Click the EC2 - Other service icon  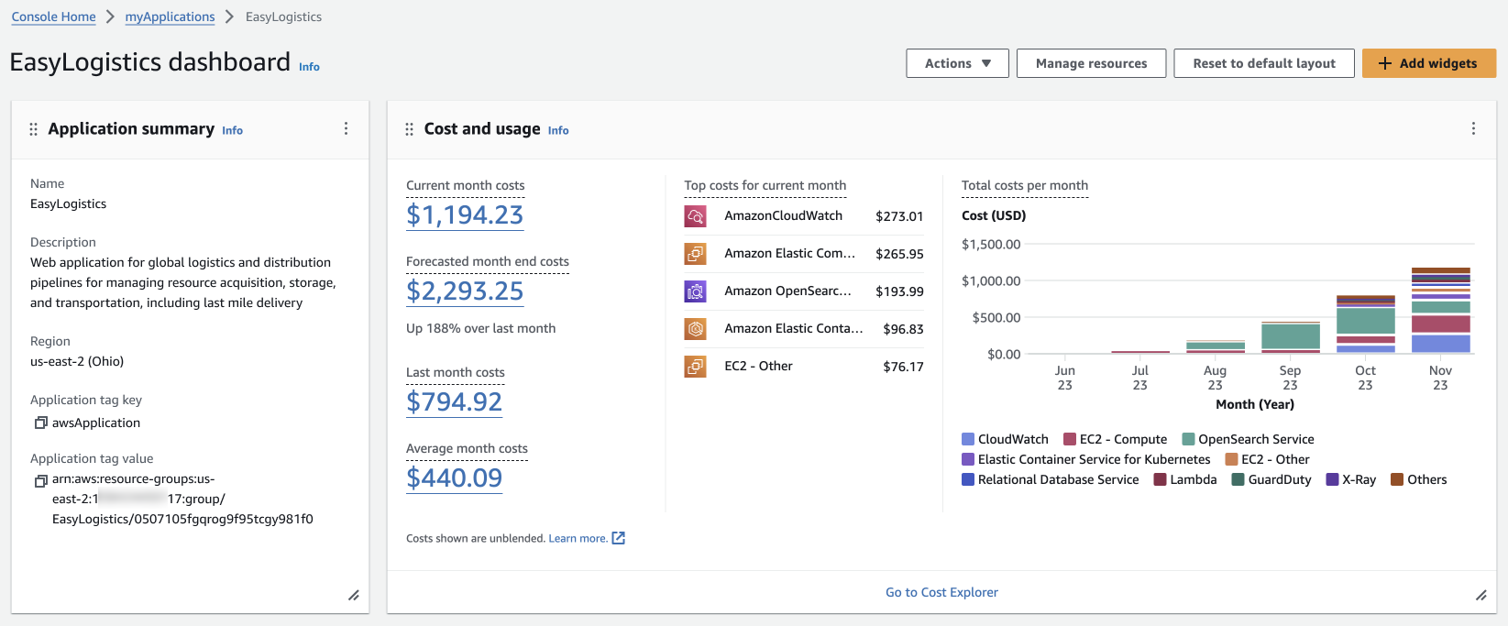pos(695,367)
